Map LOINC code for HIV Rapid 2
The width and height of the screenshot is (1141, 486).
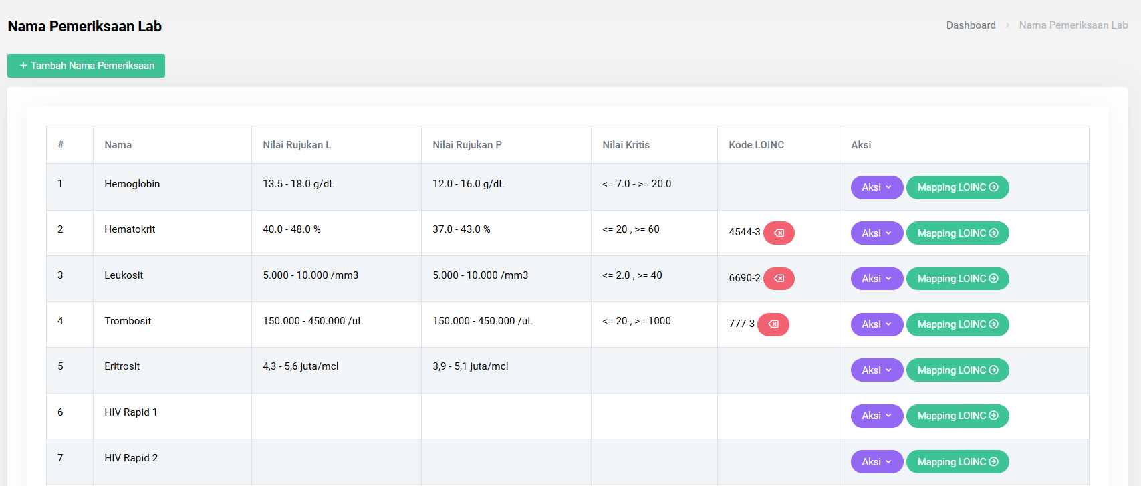[957, 461]
